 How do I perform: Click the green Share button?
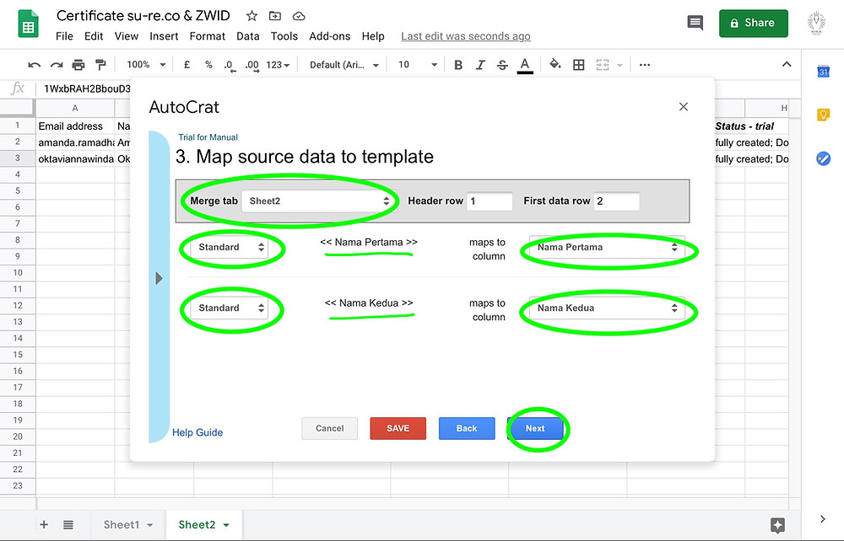pyautogui.click(x=753, y=23)
